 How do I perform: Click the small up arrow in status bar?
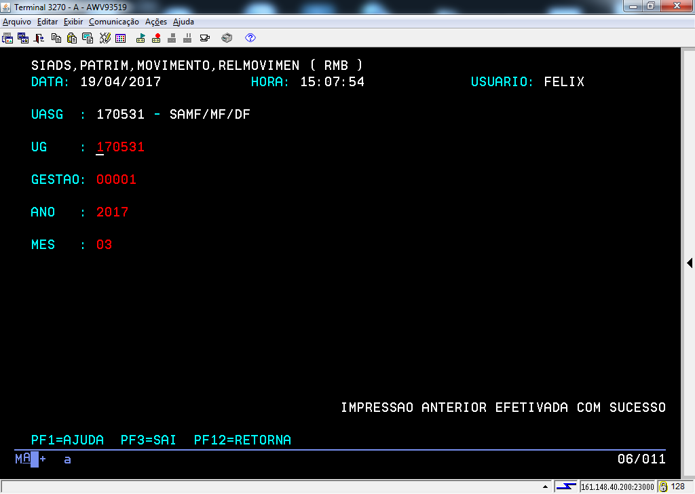click(x=545, y=487)
